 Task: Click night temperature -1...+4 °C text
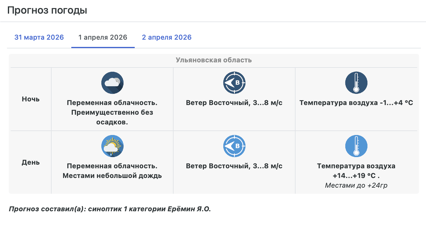pos(356,103)
